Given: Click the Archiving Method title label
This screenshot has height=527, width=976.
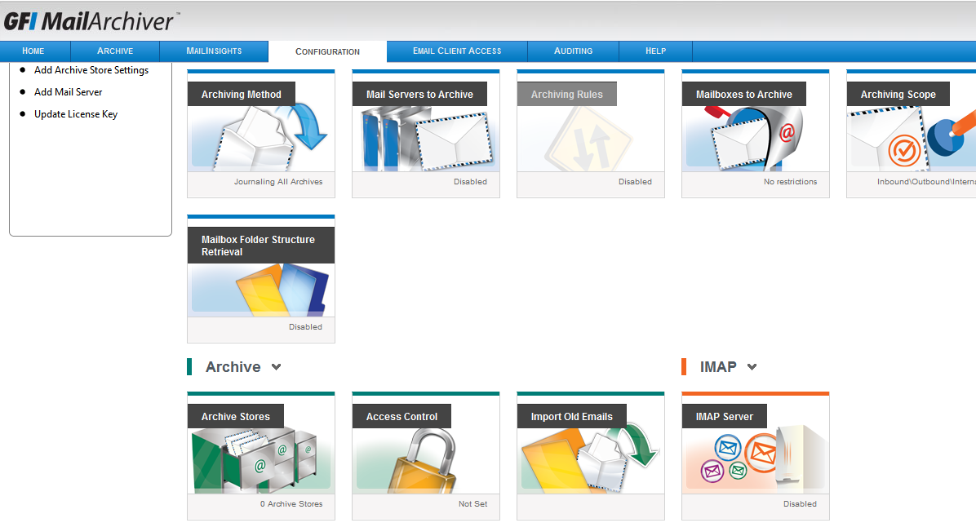Looking at the screenshot, I should click(242, 95).
